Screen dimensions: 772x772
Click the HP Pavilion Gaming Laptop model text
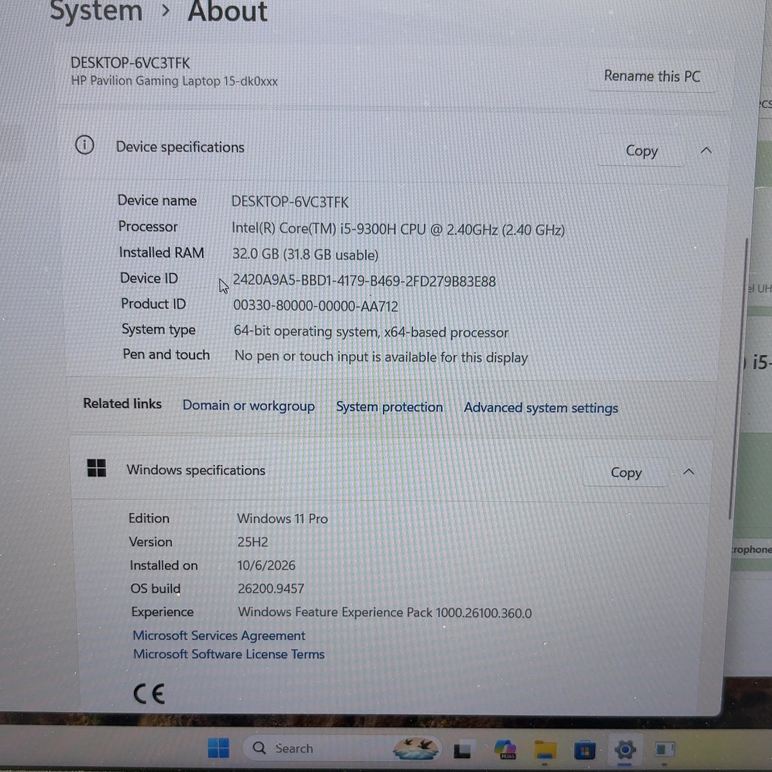tap(174, 81)
